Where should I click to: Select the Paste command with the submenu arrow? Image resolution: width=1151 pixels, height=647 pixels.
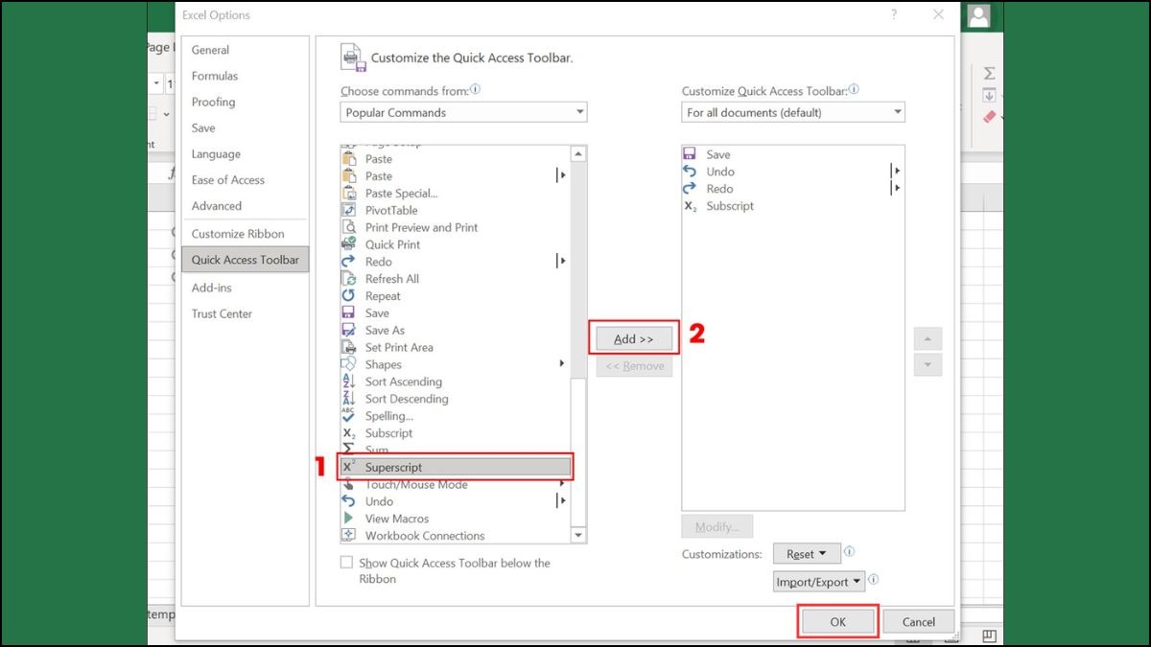point(455,176)
